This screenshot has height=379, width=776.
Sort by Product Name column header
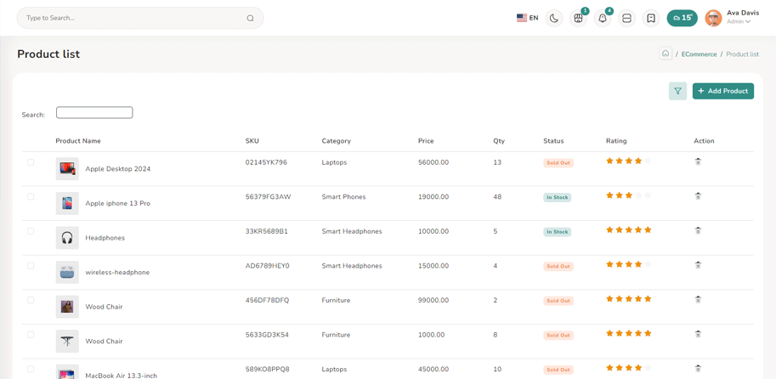[x=78, y=141]
